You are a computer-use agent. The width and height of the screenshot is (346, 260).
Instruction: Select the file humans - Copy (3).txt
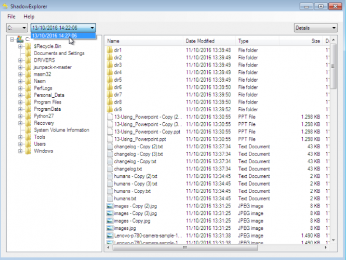[x=136, y=184]
